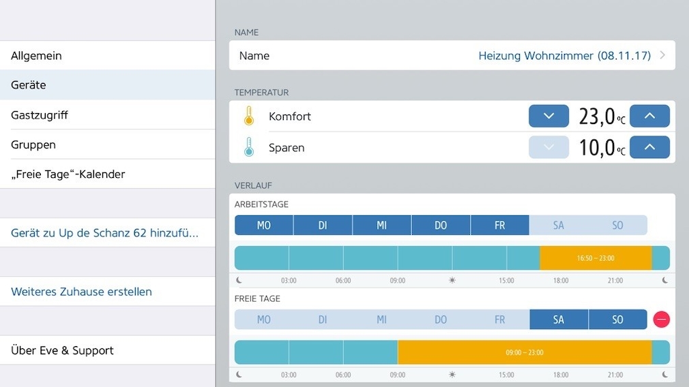Increase the Komfort temperature with up arrow

(649, 117)
